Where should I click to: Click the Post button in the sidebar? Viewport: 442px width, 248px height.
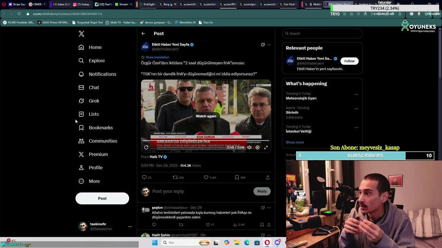coord(102,198)
